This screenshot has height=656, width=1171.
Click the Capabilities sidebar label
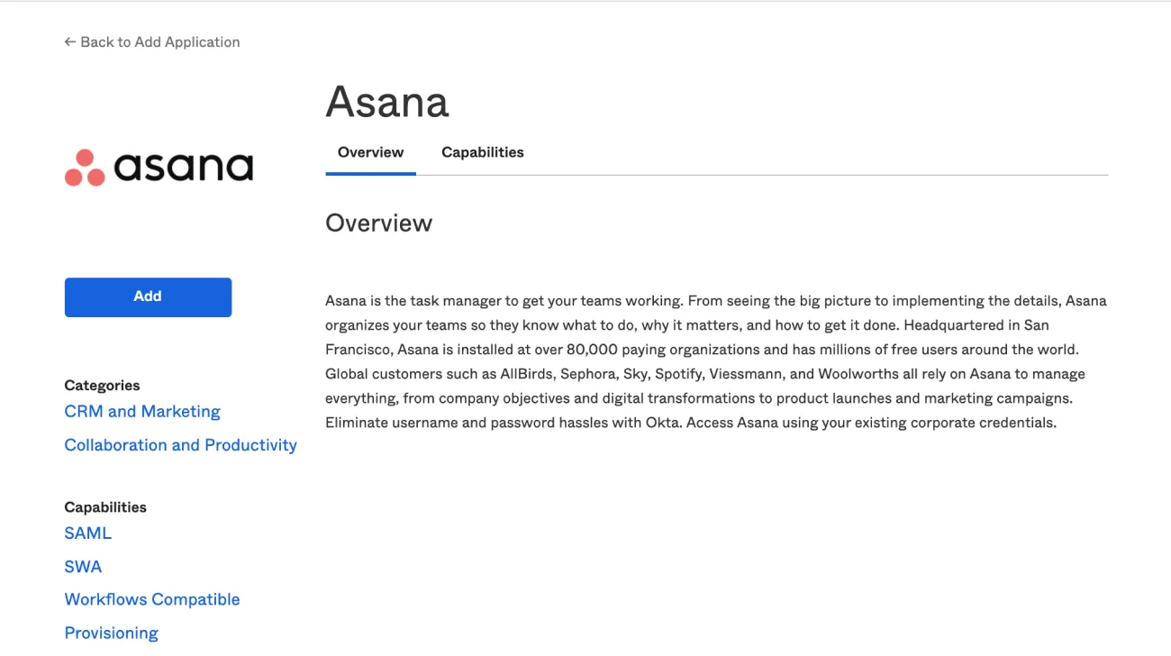tap(105, 506)
